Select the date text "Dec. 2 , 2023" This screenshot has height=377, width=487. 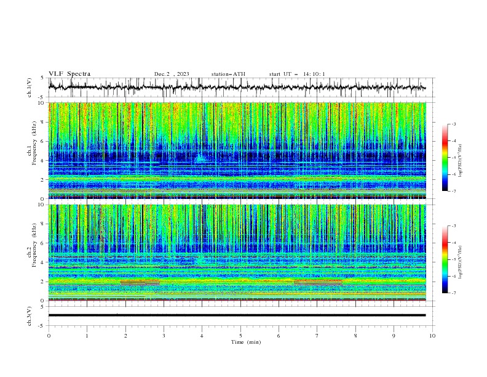172,74
